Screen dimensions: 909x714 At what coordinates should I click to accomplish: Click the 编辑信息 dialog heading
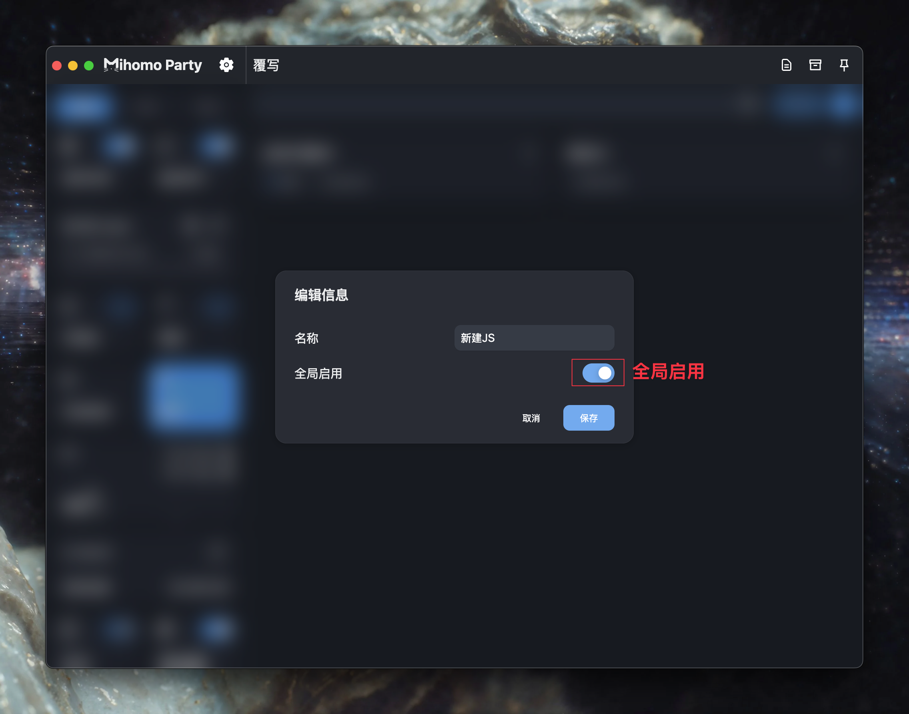(x=321, y=295)
